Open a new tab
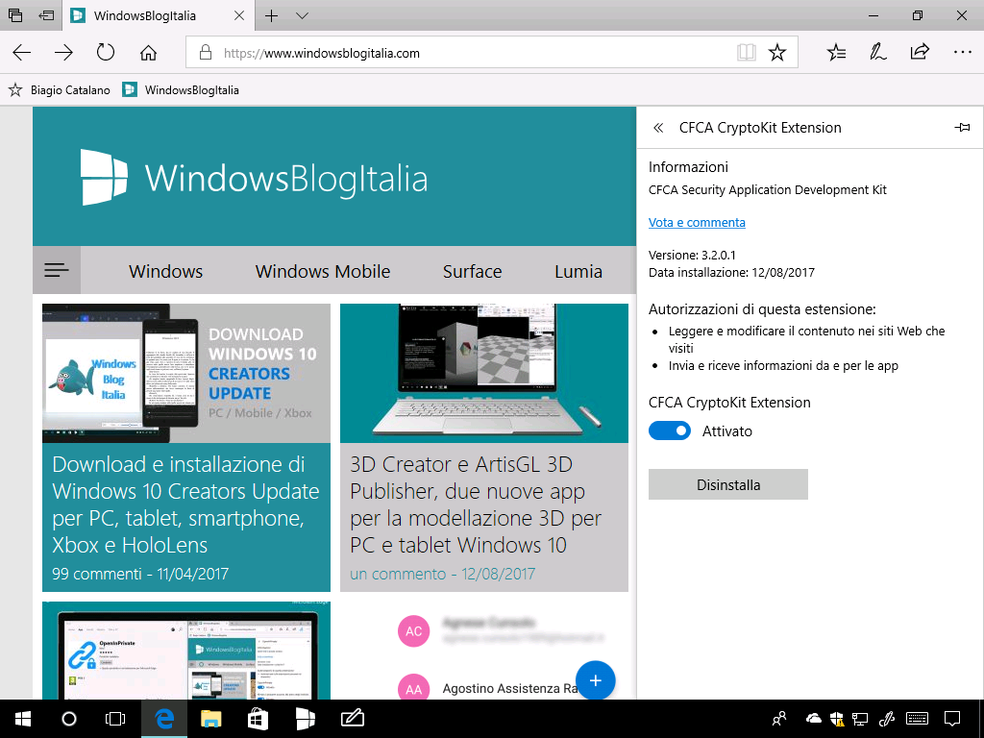Screen dimensions: 984x738 [x=271, y=15]
